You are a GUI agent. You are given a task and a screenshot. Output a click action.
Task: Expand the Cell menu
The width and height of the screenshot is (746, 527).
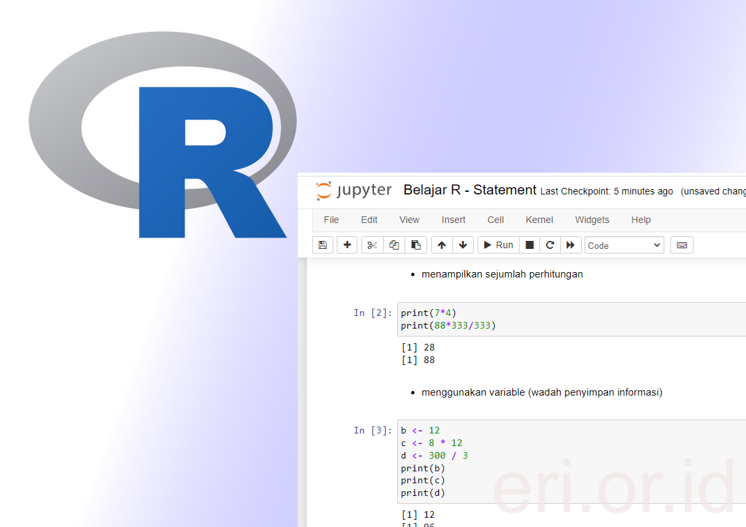(x=496, y=220)
